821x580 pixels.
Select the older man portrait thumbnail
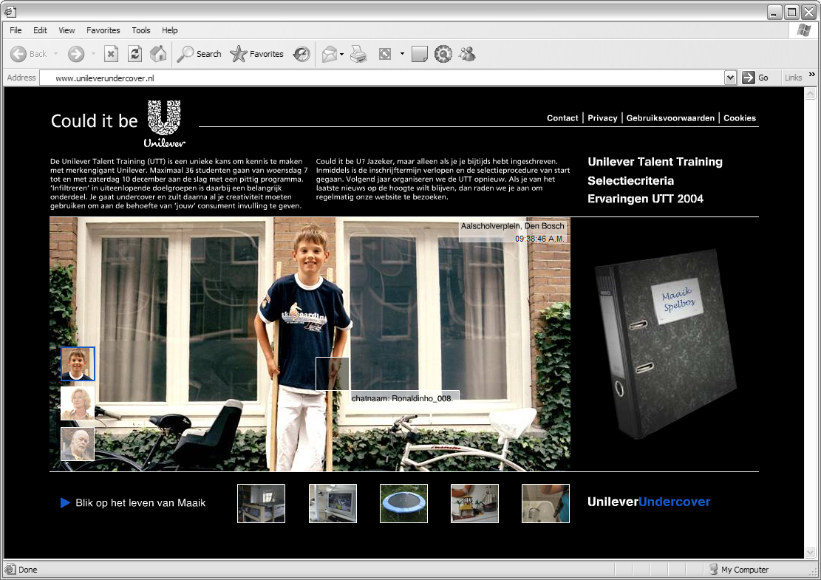[x=78, y=444]
